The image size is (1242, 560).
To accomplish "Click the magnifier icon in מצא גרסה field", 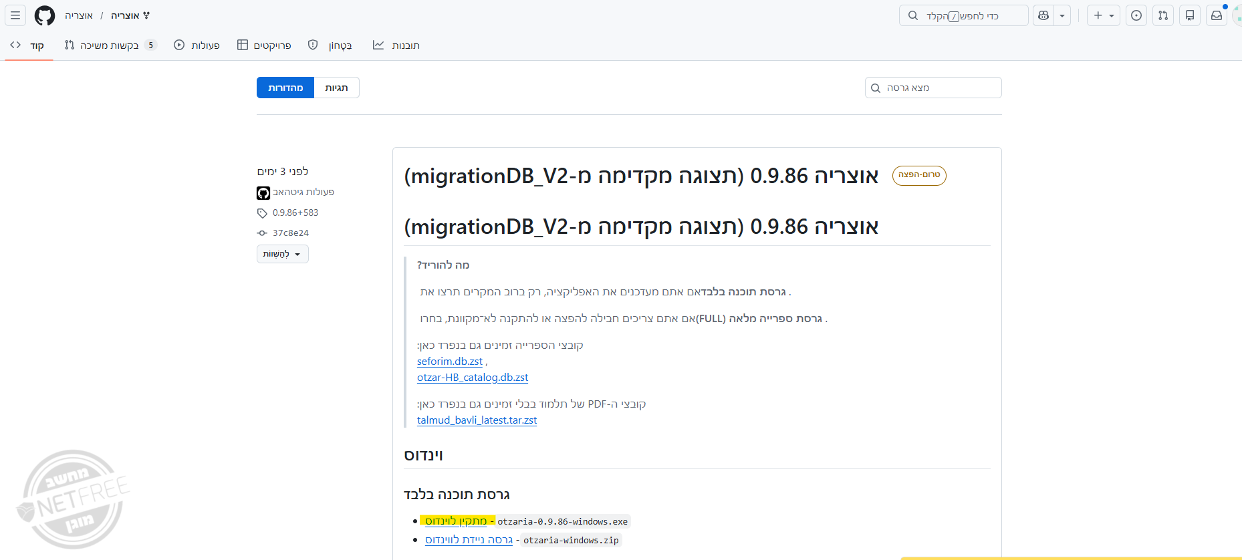I will 876,88.
